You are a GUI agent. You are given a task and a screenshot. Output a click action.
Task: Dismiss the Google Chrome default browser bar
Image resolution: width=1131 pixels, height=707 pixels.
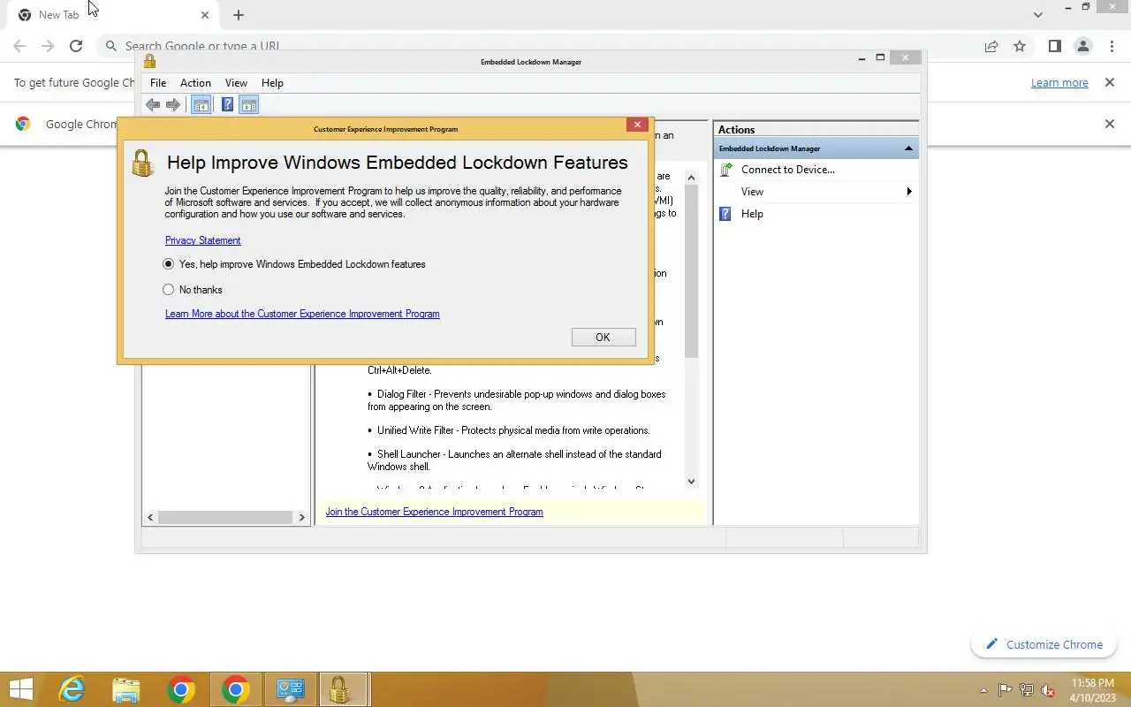[1109, 124]
